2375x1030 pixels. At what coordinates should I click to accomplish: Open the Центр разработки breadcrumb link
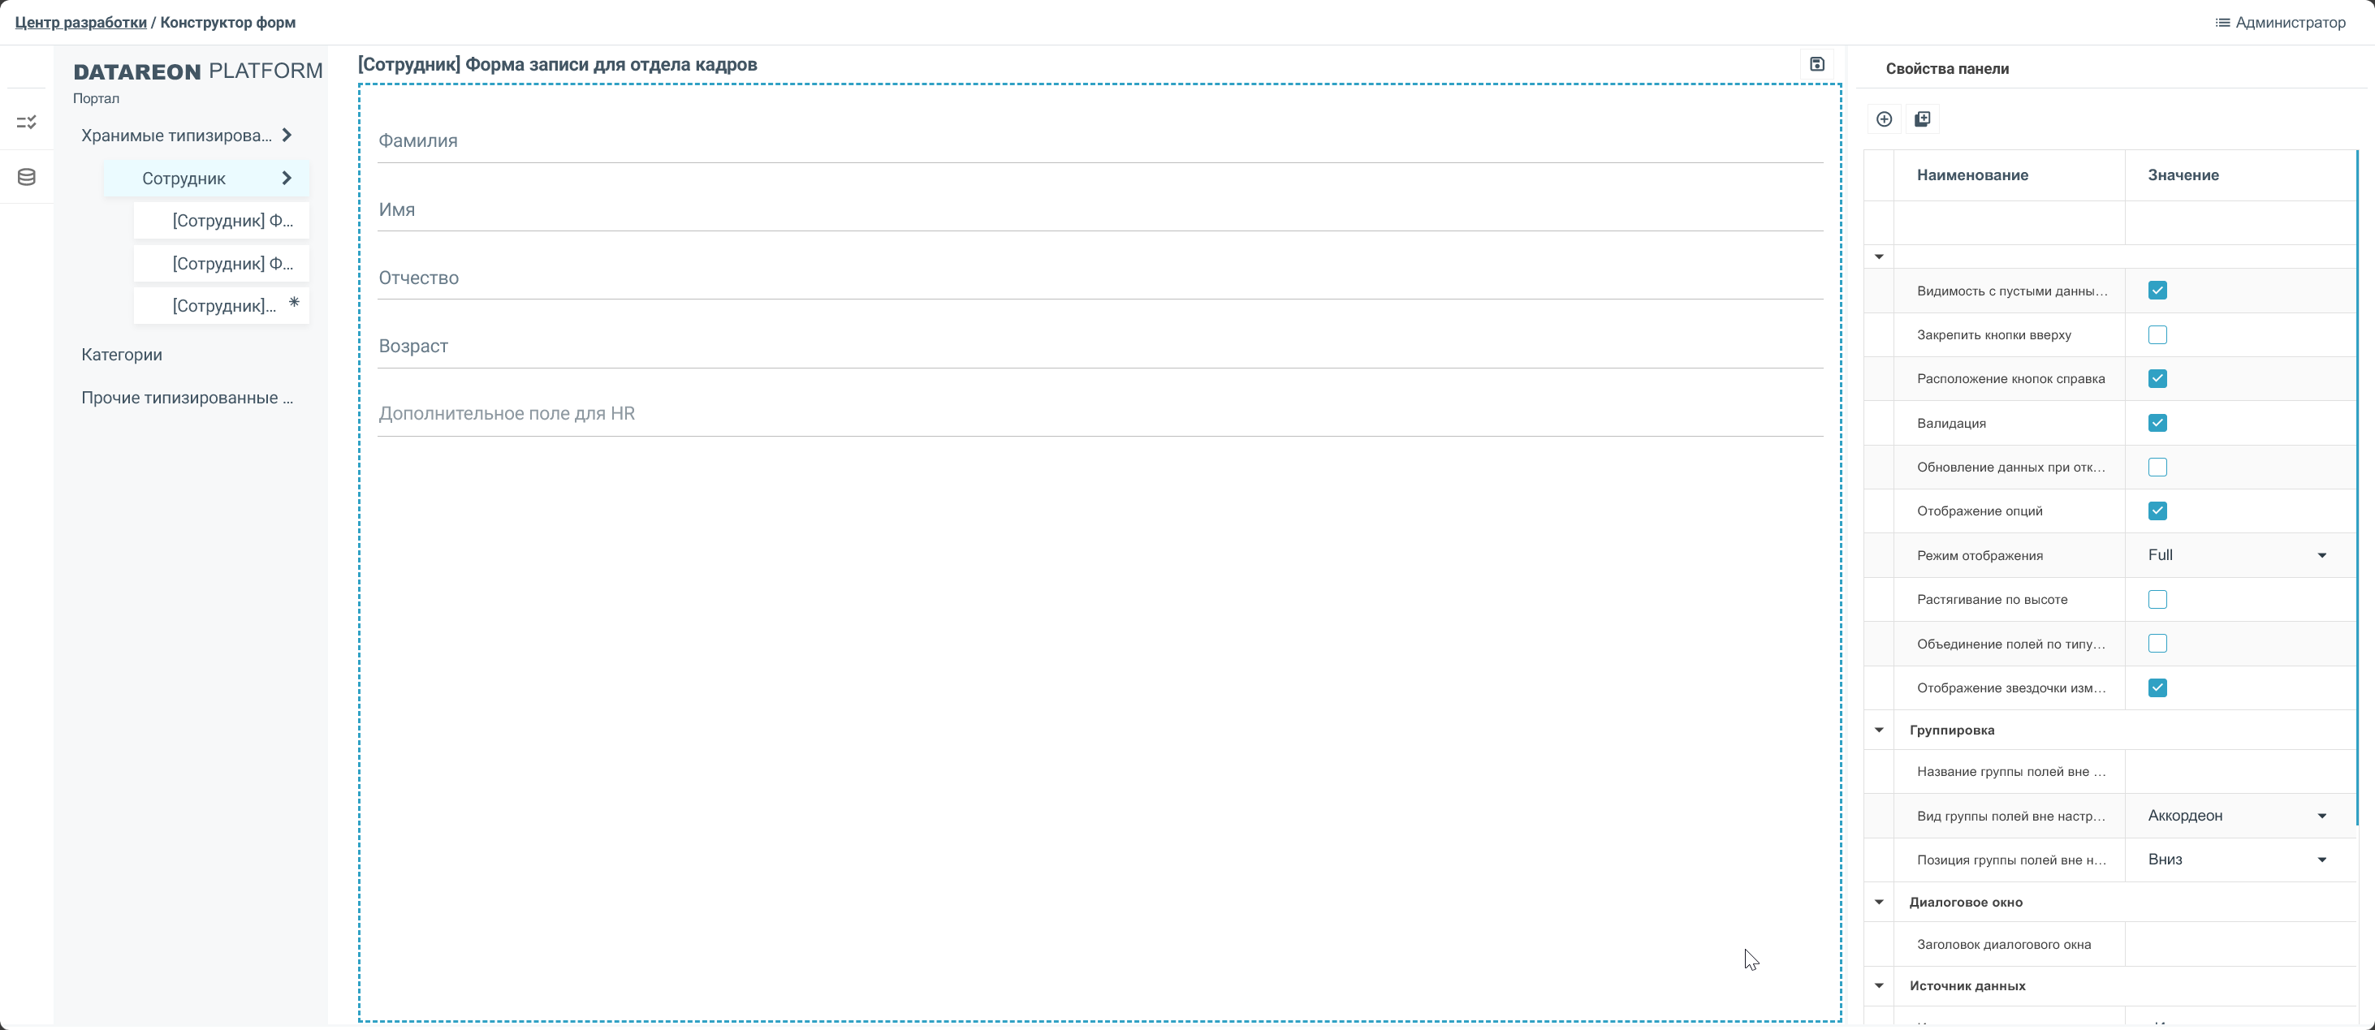pos(80,22)
